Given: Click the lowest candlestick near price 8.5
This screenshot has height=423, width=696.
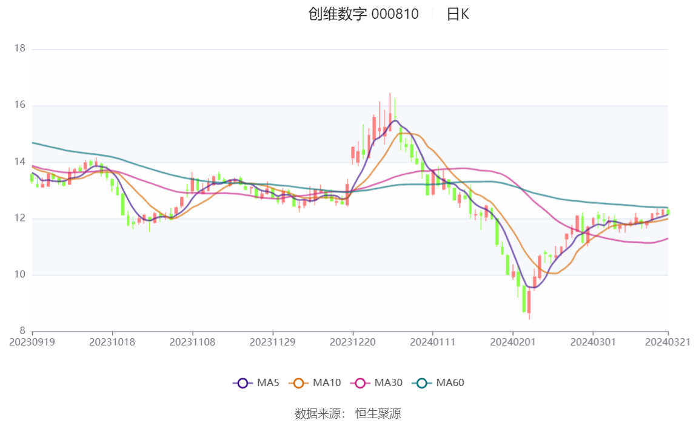Looking at the screenshot, I should point(529,302).
